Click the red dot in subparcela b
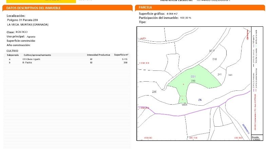This screenshot has width=268, height=149. pyautogui.click(x=183, y=100)
